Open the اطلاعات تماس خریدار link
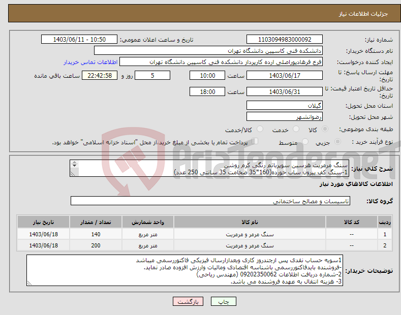 point(90,62)
